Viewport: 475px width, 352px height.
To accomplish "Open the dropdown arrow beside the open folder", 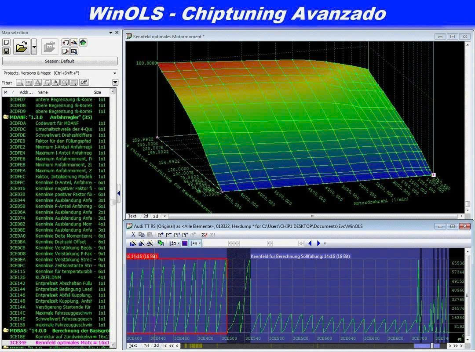I will (x=34, y=47).
